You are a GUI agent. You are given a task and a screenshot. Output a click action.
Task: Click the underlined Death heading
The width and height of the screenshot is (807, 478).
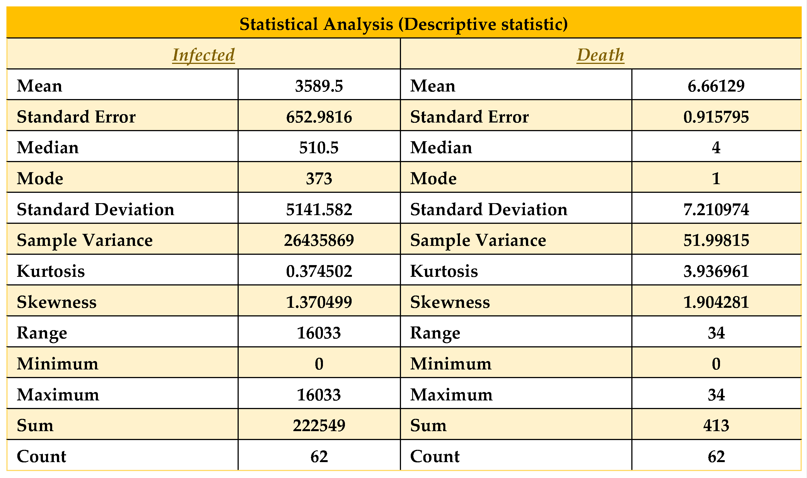(x=600, y=55)
